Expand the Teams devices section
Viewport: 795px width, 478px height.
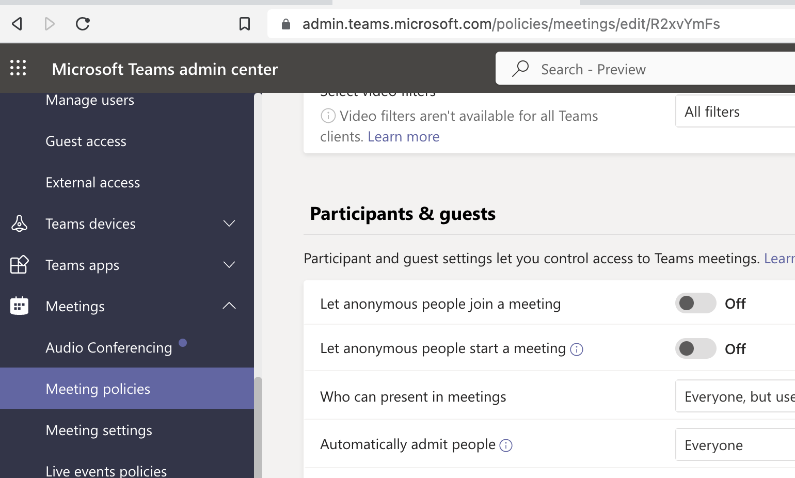[x=229, y=224]
